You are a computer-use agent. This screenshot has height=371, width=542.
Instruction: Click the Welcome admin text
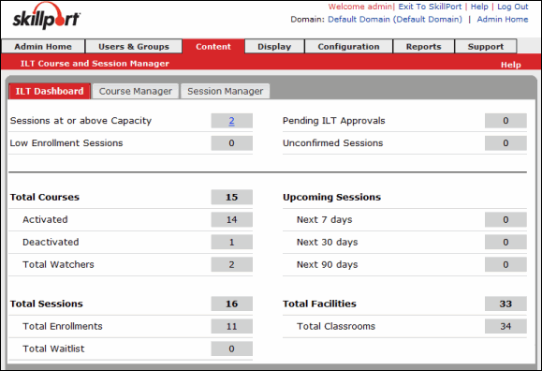click(x=359, y=7)
